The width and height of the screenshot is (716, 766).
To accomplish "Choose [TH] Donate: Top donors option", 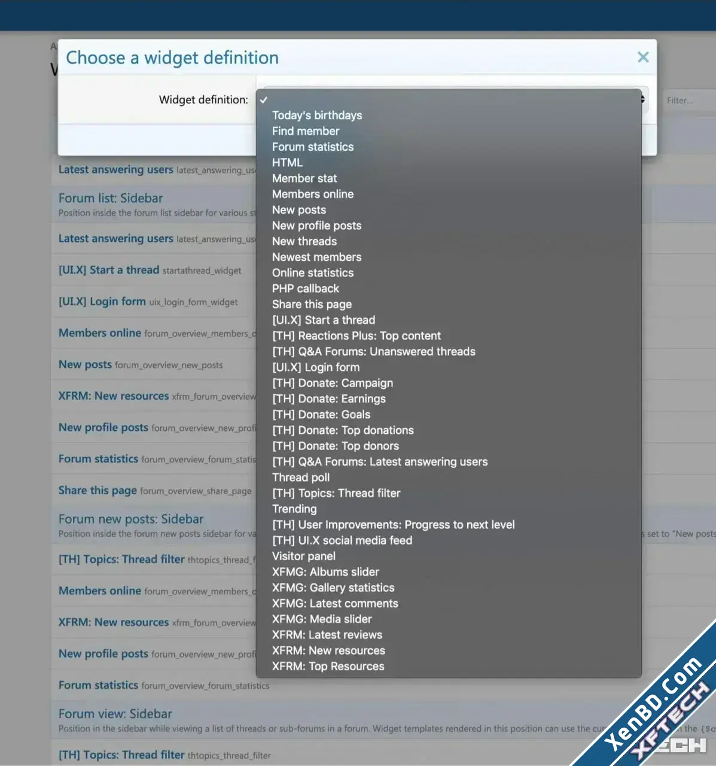I will click(x=449, y=446).
